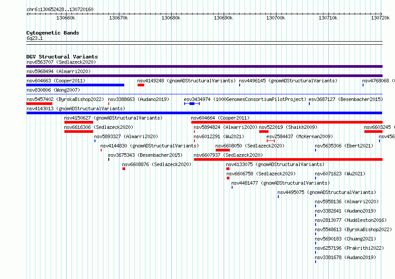Click the nsv3388663 (Audano2019) label
Viewport: 395px width, 279px height.
tap(138, 99)
